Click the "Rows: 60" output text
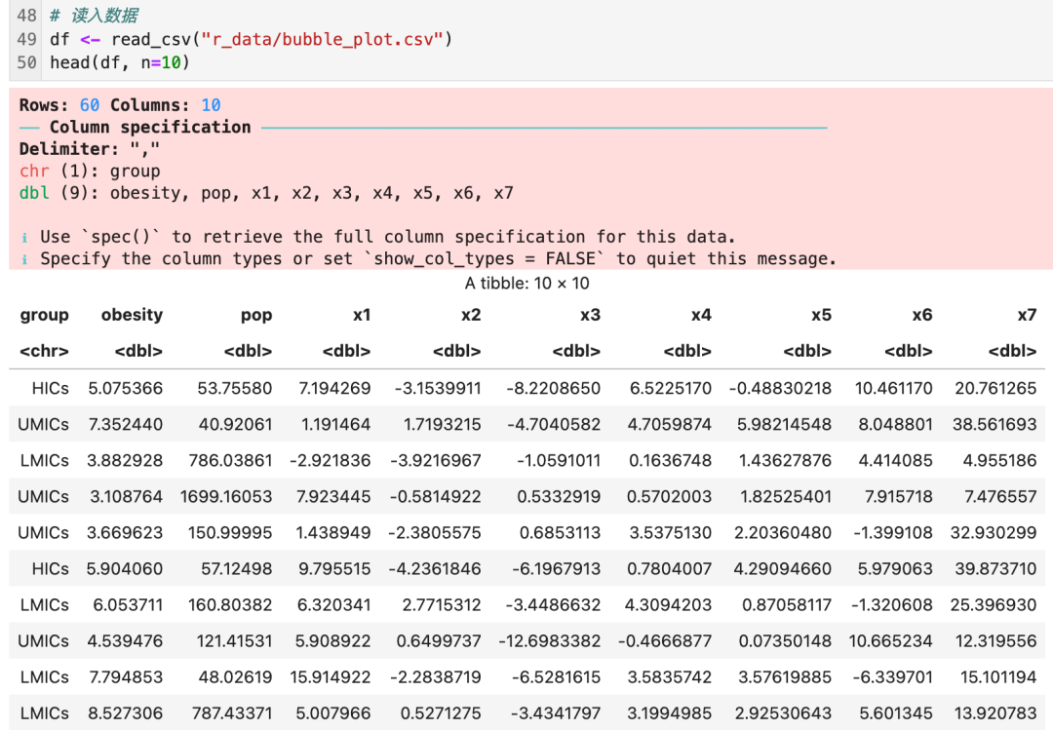This screenshot has width=1053, height=730. (x=59, y=105)
